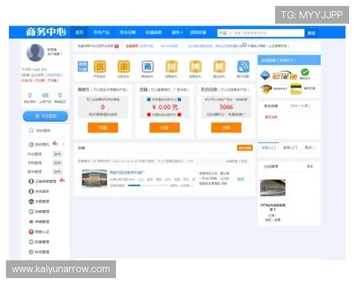Viewport: 355px width, 284px height.
Task: Open the recommended product thumbnail image
Action: click(x=273, y=188)
